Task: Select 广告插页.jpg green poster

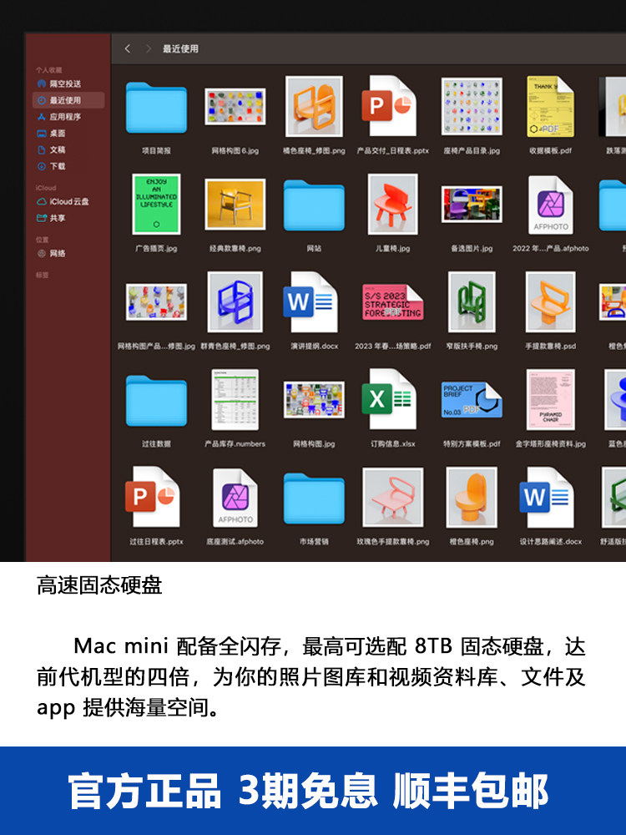Action: click(x=156, y=204)
